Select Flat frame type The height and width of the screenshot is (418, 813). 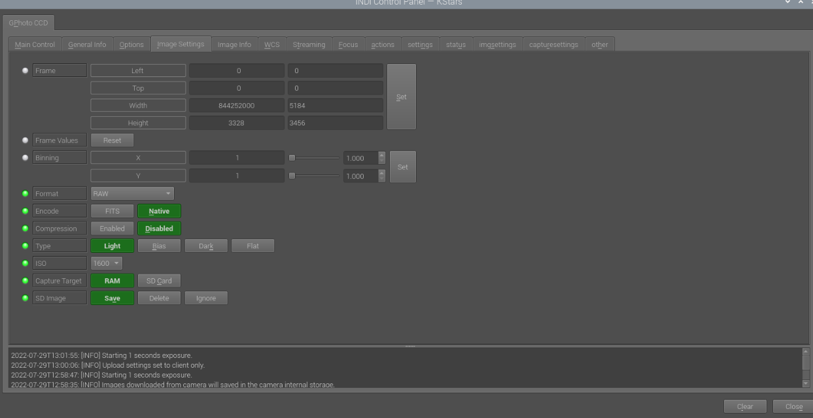pos(252,246)
